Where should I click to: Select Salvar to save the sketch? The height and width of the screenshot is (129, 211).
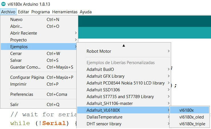pyautogui.click(x=16, y=60)
